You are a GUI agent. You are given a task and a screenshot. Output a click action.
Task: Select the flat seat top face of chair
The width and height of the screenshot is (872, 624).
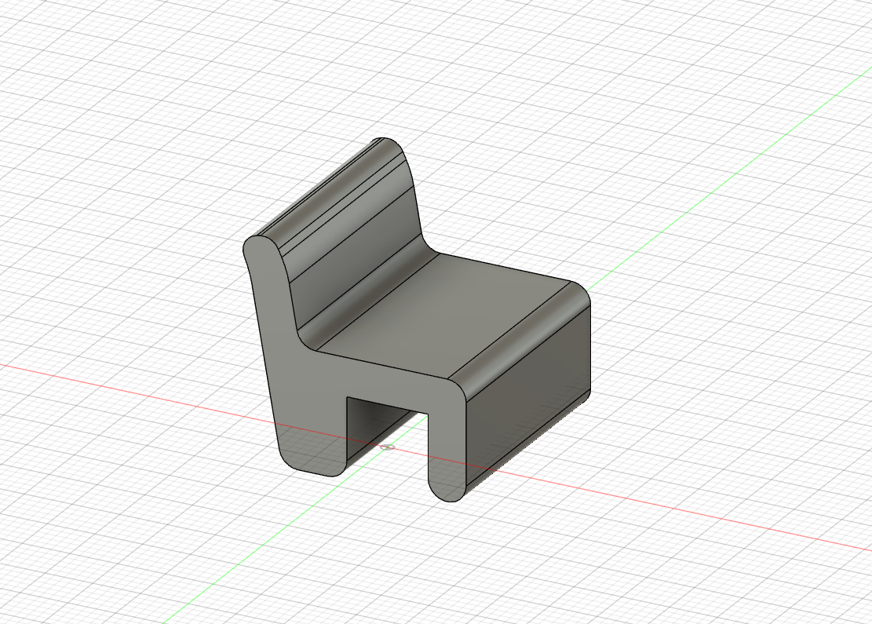coord(445,314)
